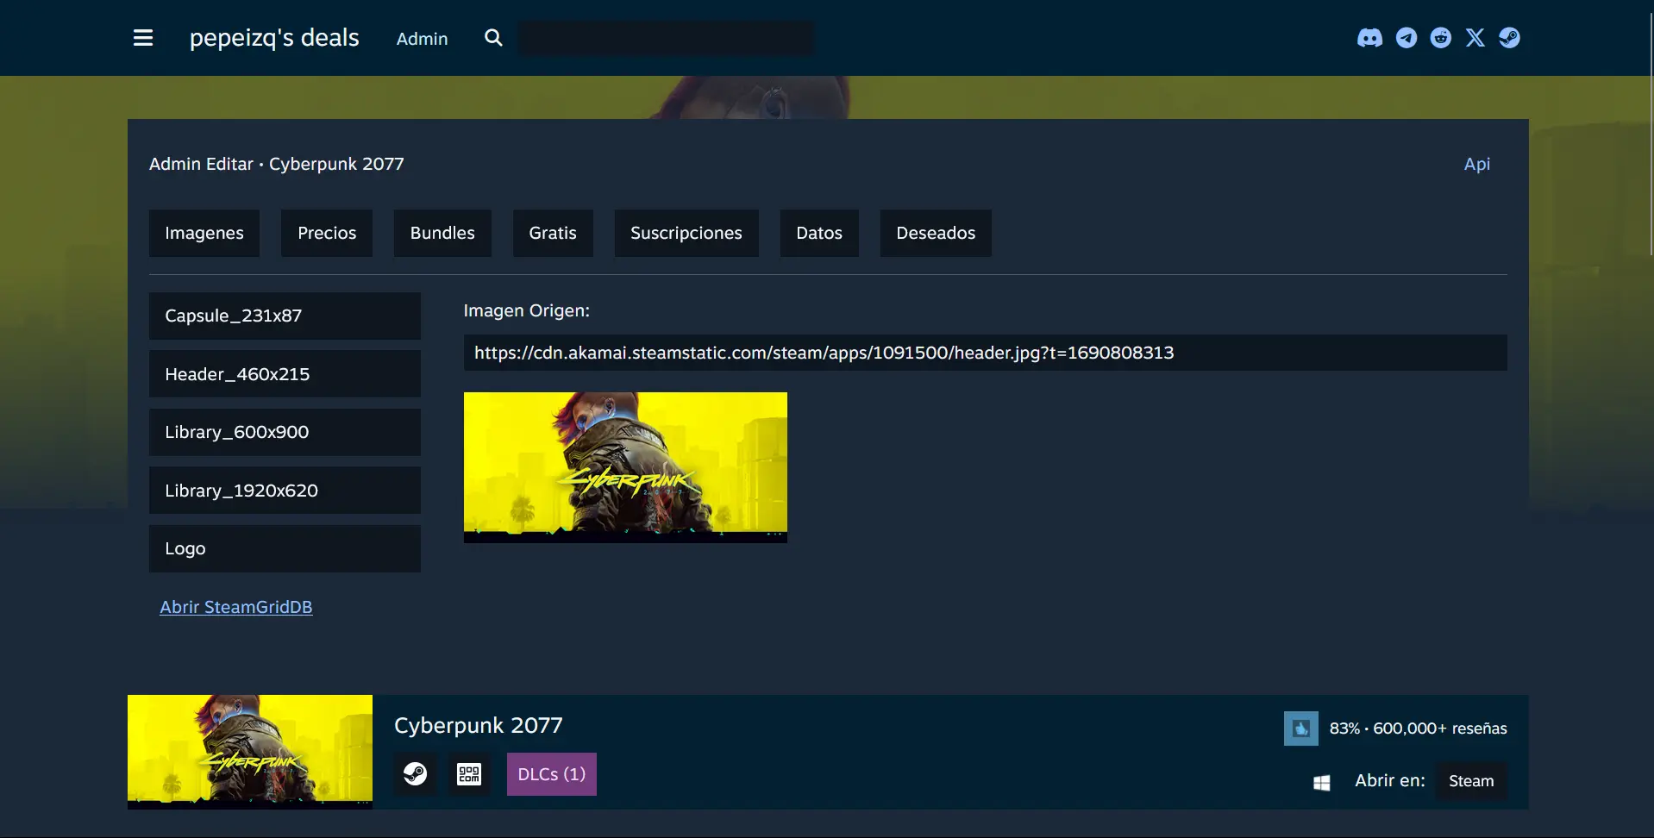Click the search magnifier icon
1654x838 pixels.
[x=493, y=38]
